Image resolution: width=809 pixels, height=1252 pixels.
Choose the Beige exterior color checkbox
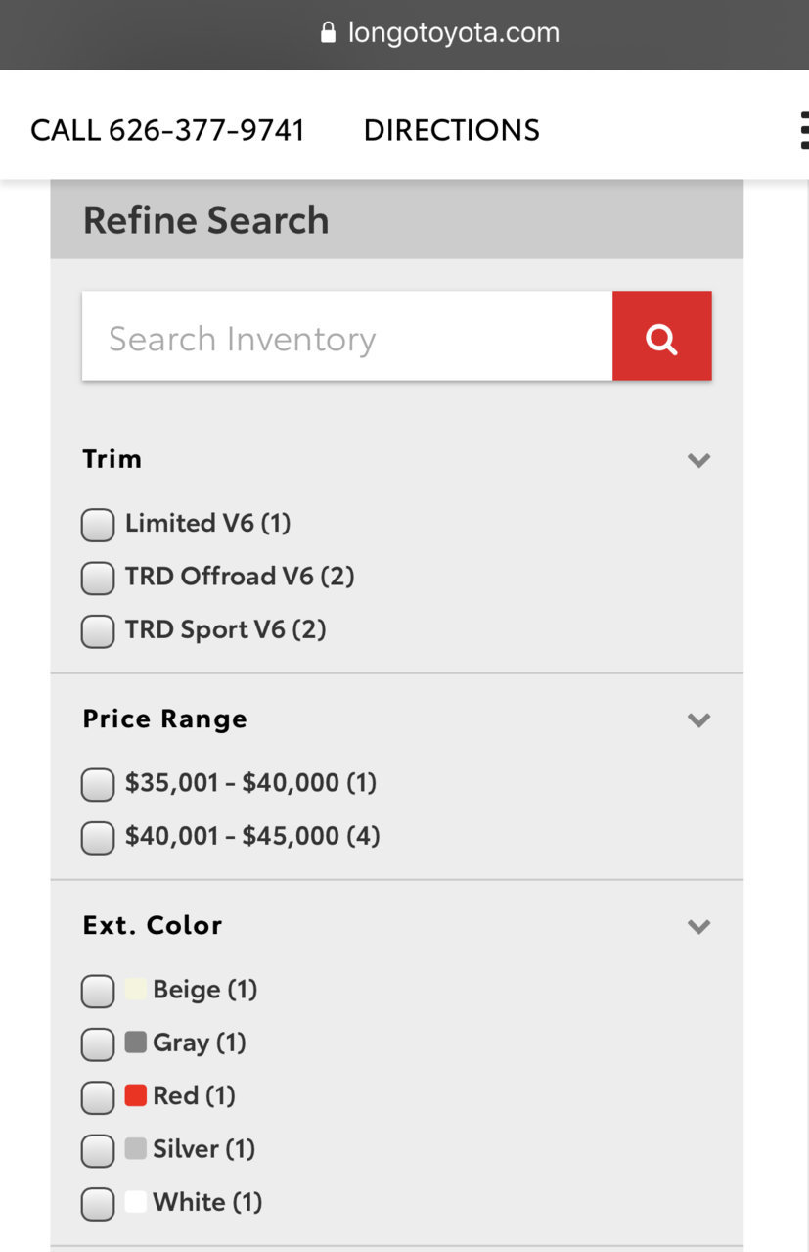[98, 991]
